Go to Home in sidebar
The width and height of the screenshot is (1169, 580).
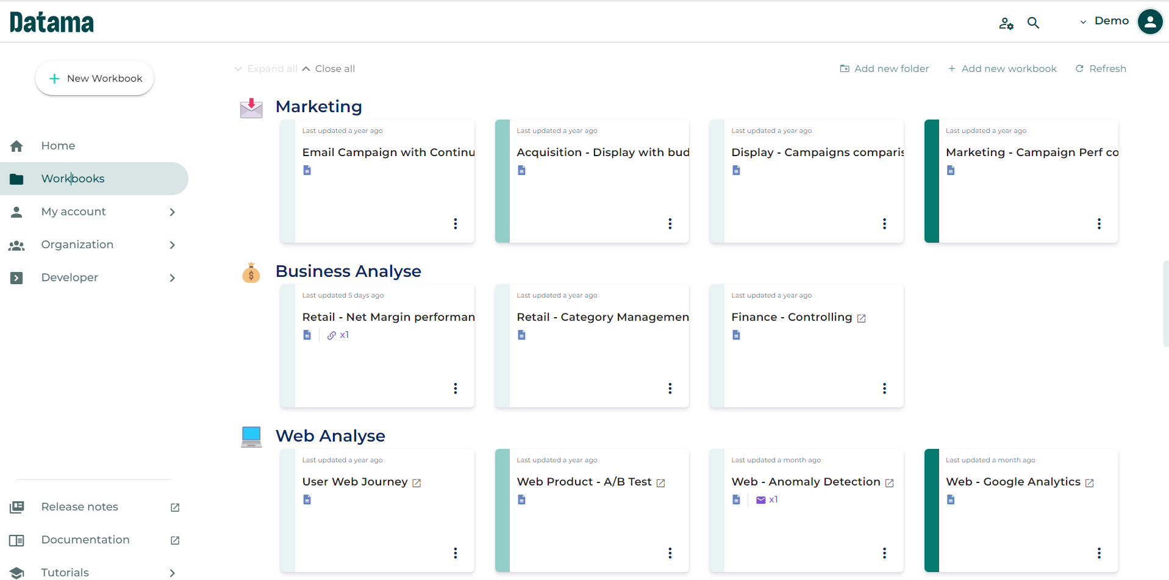(59, 146)
